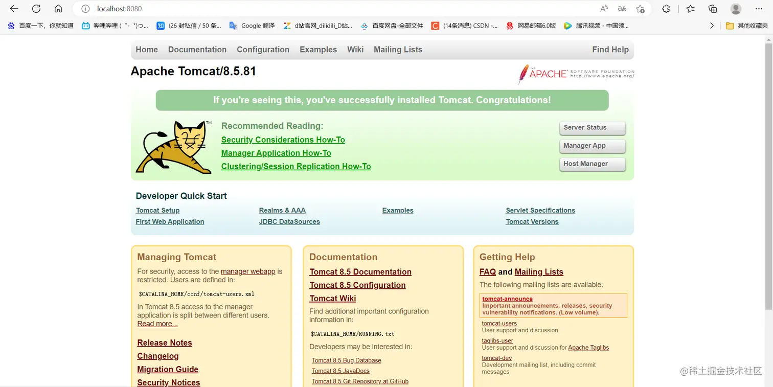This screenshot has height=387, width=773.
Task: Select Home in Tomcat navigation bar
Action: point(147,50)
